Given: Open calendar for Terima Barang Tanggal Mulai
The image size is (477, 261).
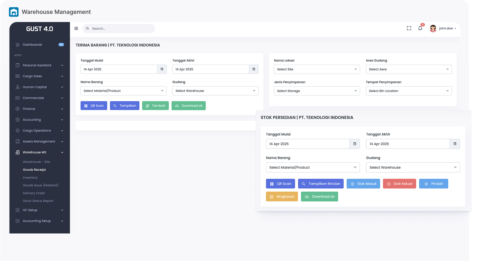Looking at the screenshot, I should coord(162,69).
